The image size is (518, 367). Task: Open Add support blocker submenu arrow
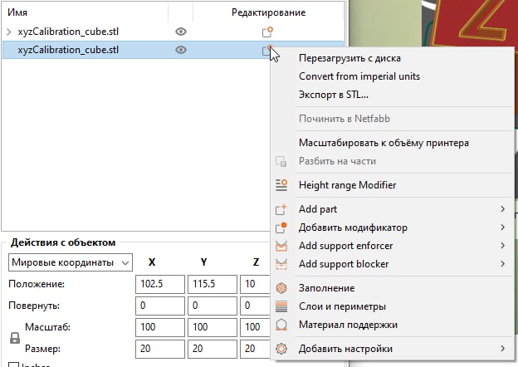[502, 263]
